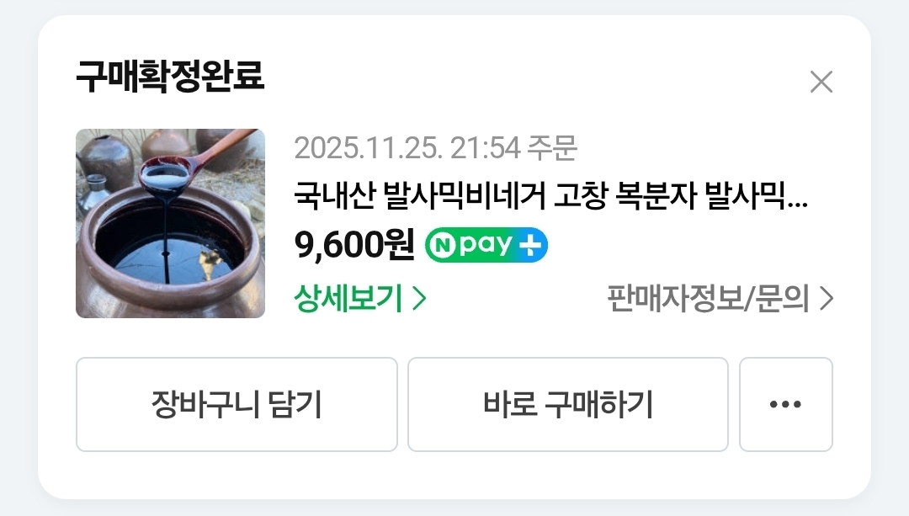The width and height of the screenshot is (909, 516).
Task: Click the 바로 구매하기 button
Action: (567, 404)
